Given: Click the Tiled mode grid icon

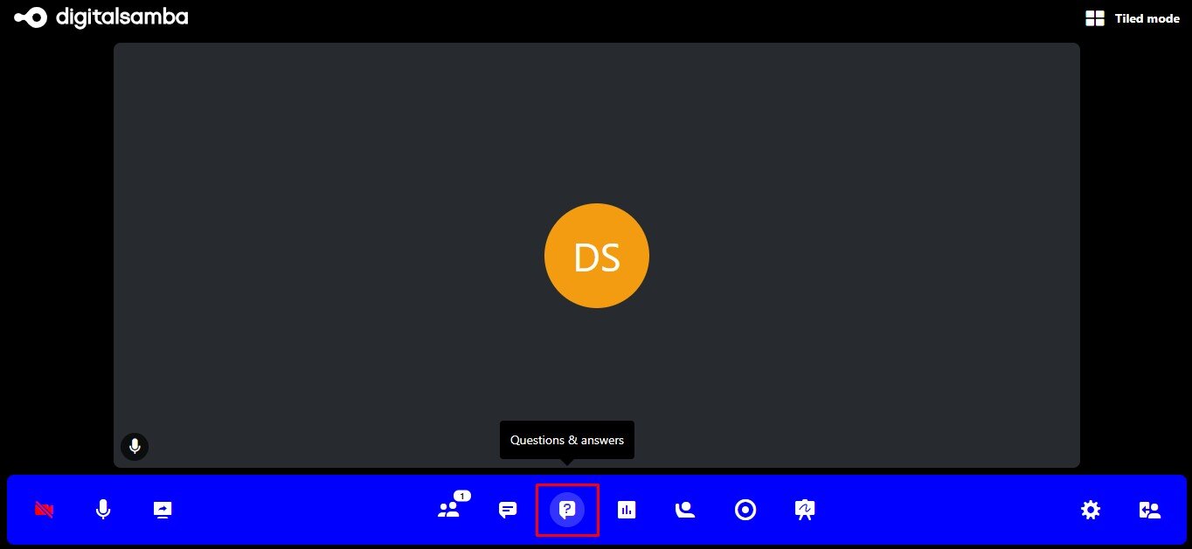Looking at the screenshot, I should (1094, 17).
